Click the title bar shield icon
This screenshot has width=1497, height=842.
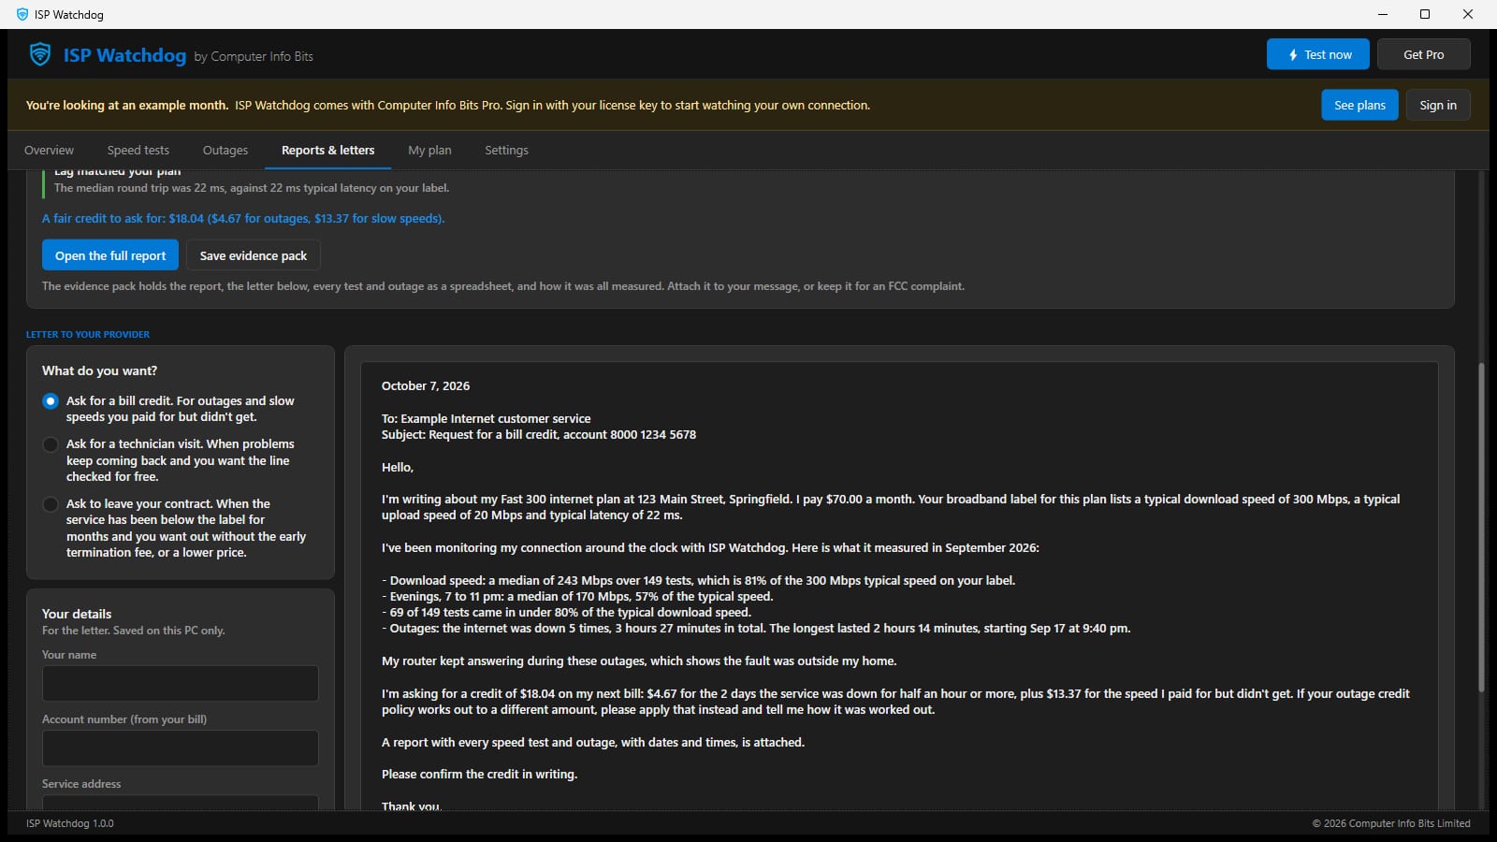click(22, 14)
